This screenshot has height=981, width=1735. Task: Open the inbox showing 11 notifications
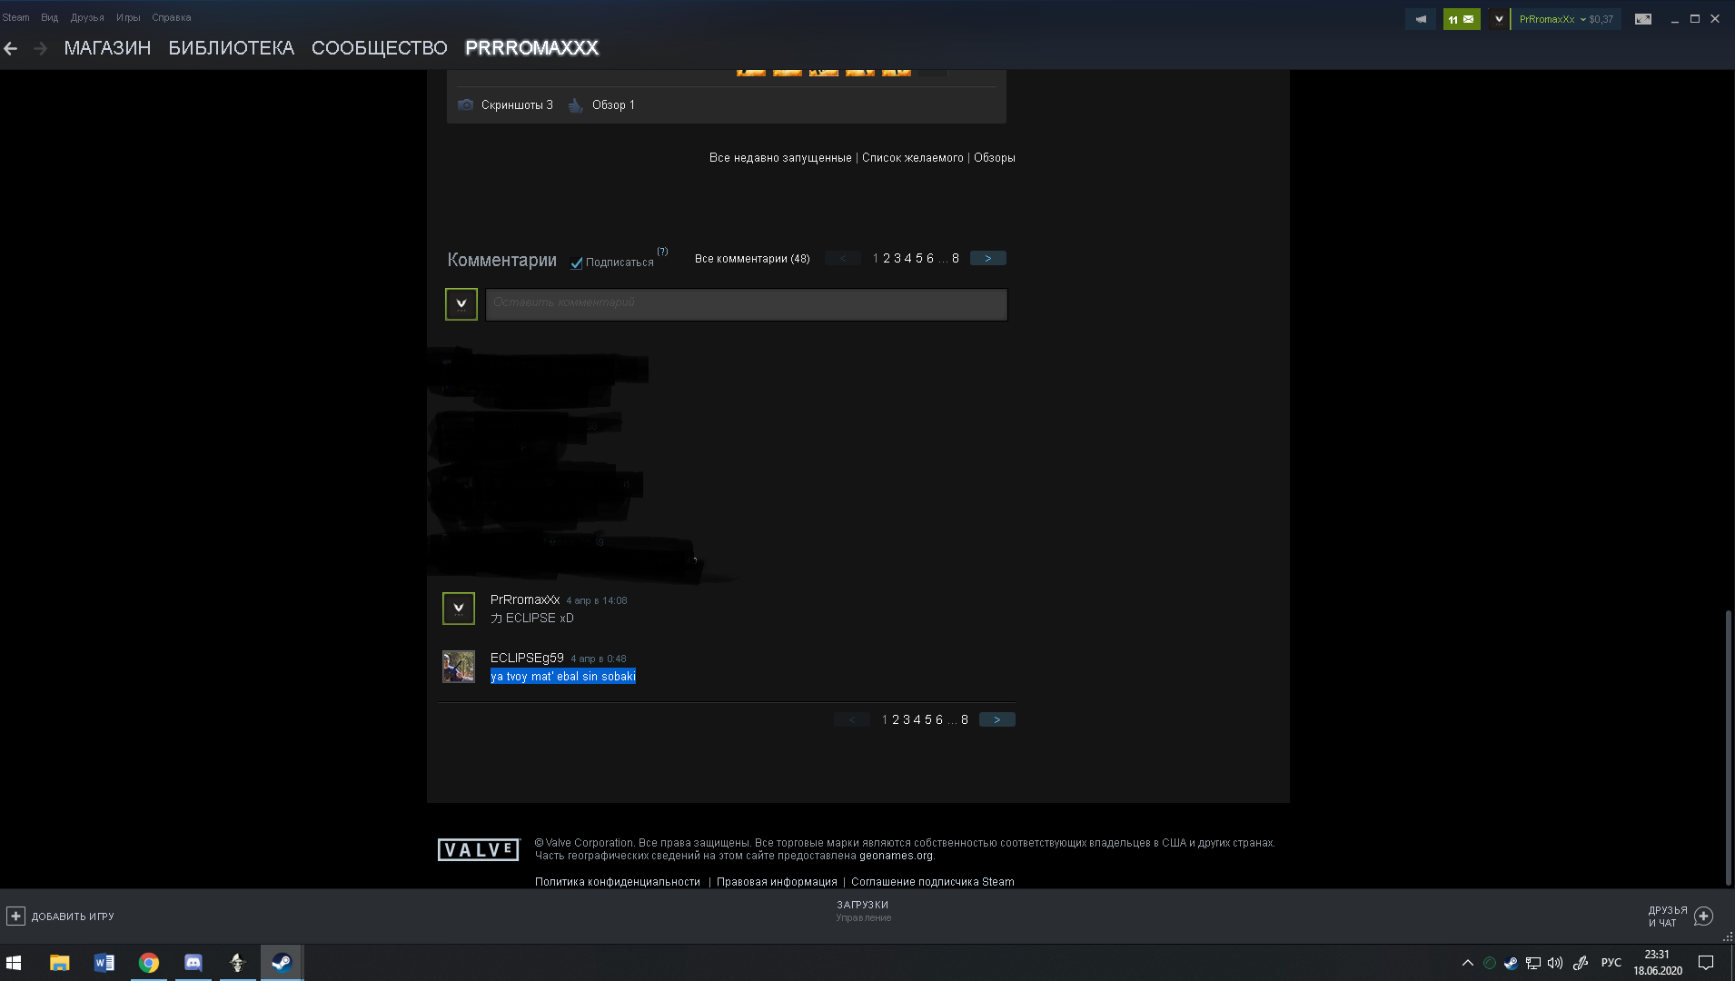coord(1462,19)
